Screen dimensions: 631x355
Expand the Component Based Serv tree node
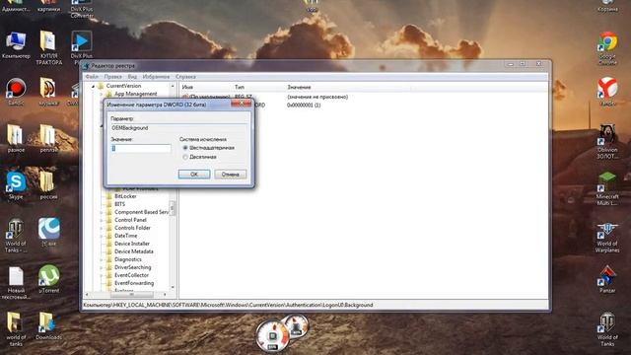[x=101, y=212]
